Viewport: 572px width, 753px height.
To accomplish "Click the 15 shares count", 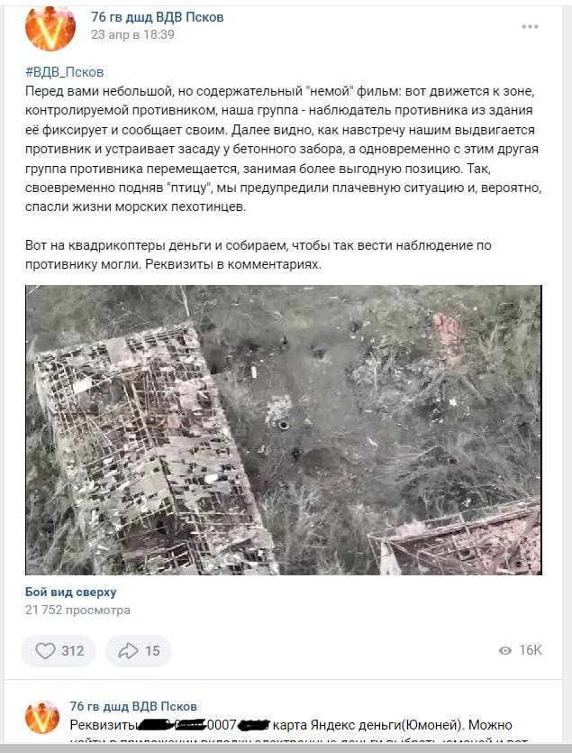I will coord(152,651).
